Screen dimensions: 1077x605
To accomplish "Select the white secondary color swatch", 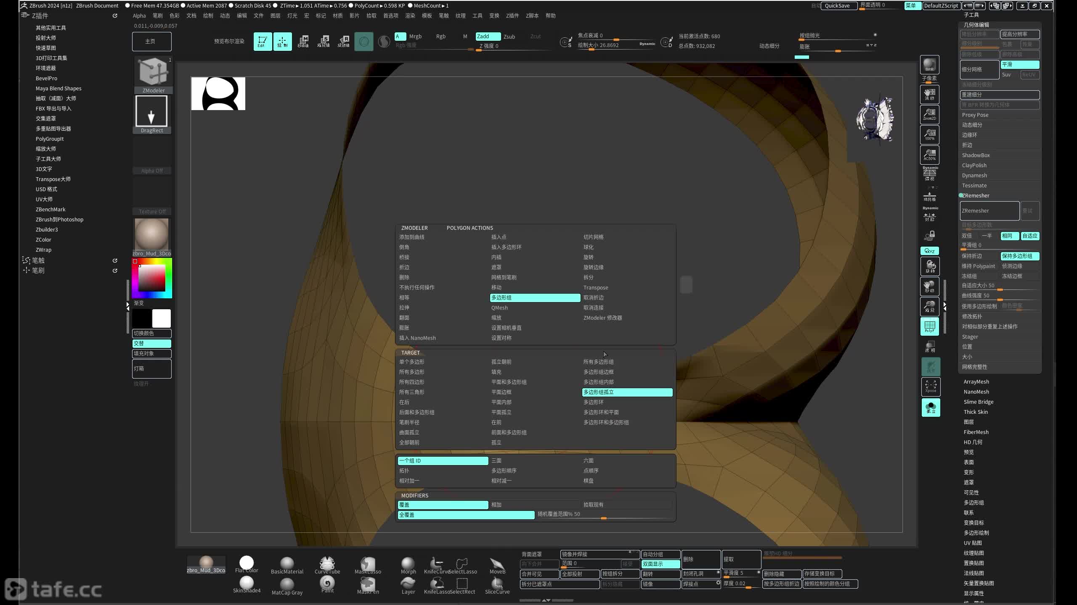I will tap(161, 318).
